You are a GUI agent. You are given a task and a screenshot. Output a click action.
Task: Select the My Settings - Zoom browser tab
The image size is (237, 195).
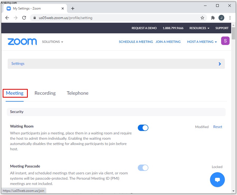point(35,8)
